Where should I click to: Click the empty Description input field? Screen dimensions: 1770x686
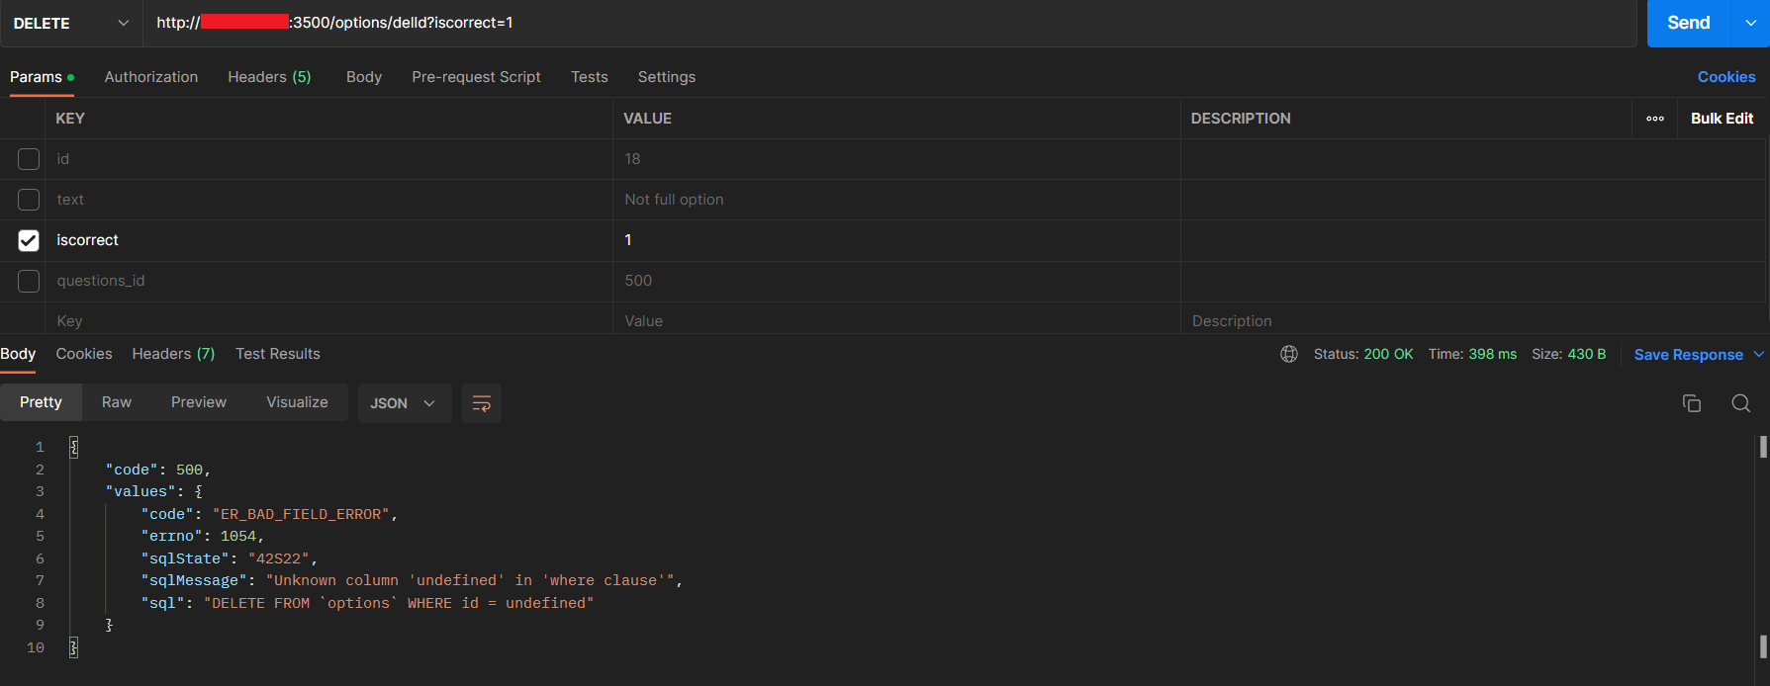click(1474, 321)
